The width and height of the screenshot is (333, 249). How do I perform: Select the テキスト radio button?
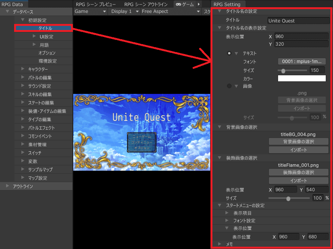229,54
